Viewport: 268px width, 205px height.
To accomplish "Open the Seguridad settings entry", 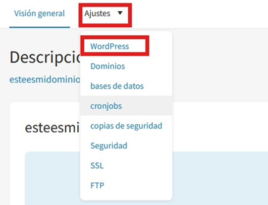I will click(x=108, y=146).
